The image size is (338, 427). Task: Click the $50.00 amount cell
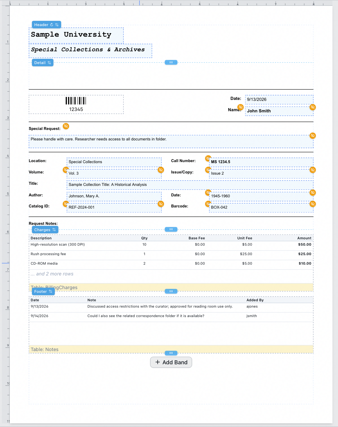click(305, 245)
